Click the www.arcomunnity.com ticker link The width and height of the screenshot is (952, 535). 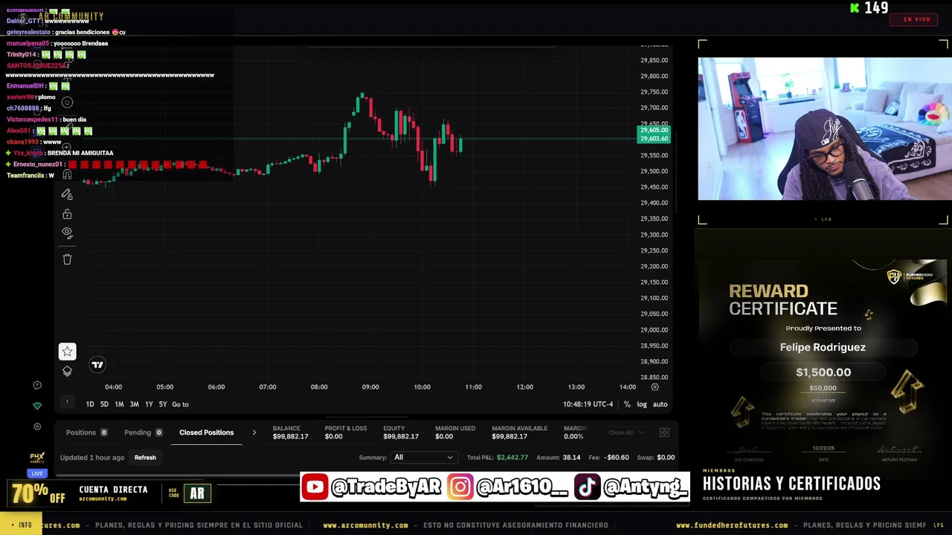point(365,525)
